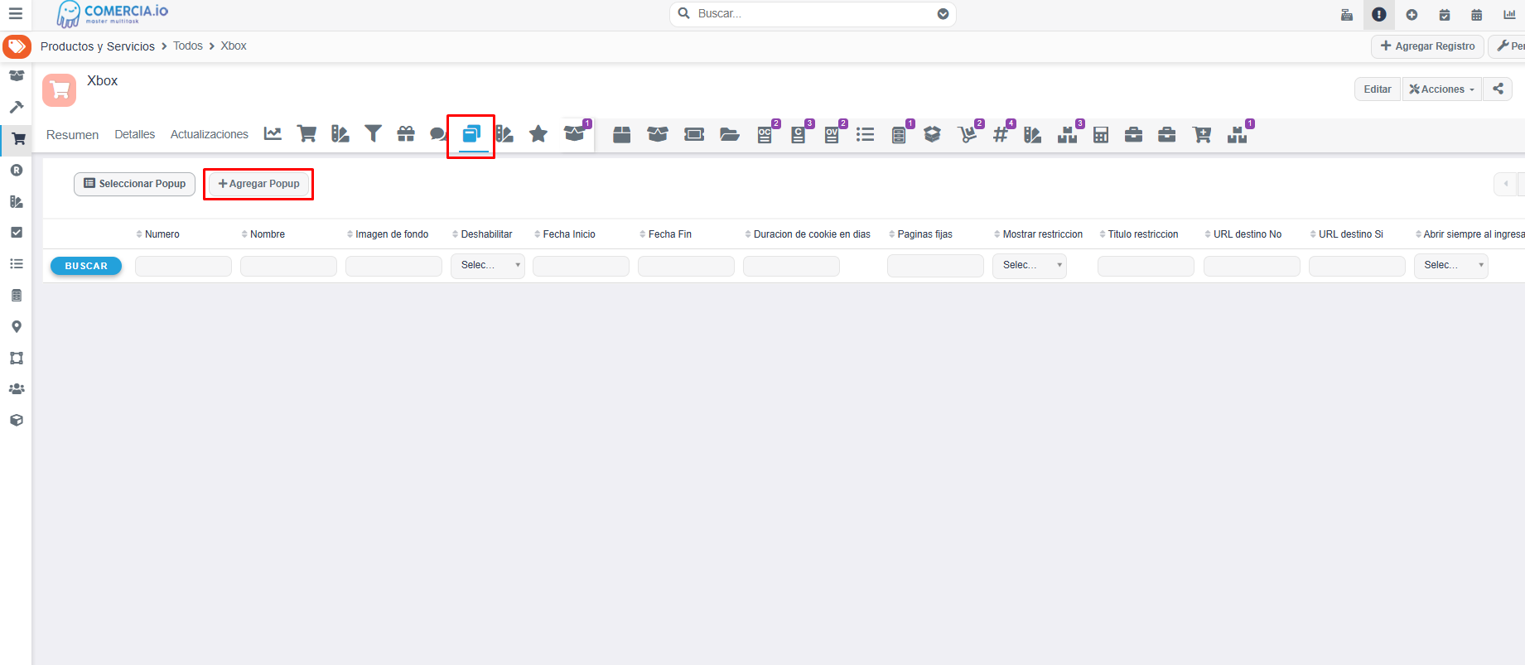Open the OV document tab icon
The width and height of the screenshot is (1525, 665).
click(832, 135)
